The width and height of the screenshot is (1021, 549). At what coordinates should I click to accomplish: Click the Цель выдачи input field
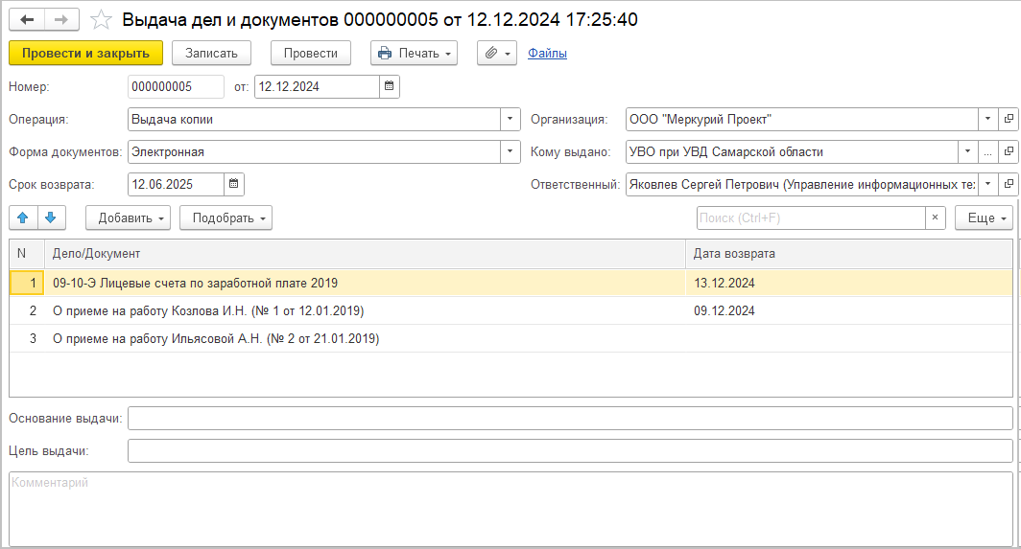point(570,450)
